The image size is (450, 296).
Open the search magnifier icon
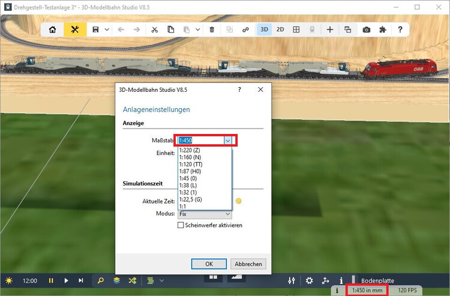[100, 280]
